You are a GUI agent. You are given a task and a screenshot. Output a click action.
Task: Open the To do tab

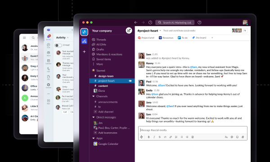coord(183,38)
